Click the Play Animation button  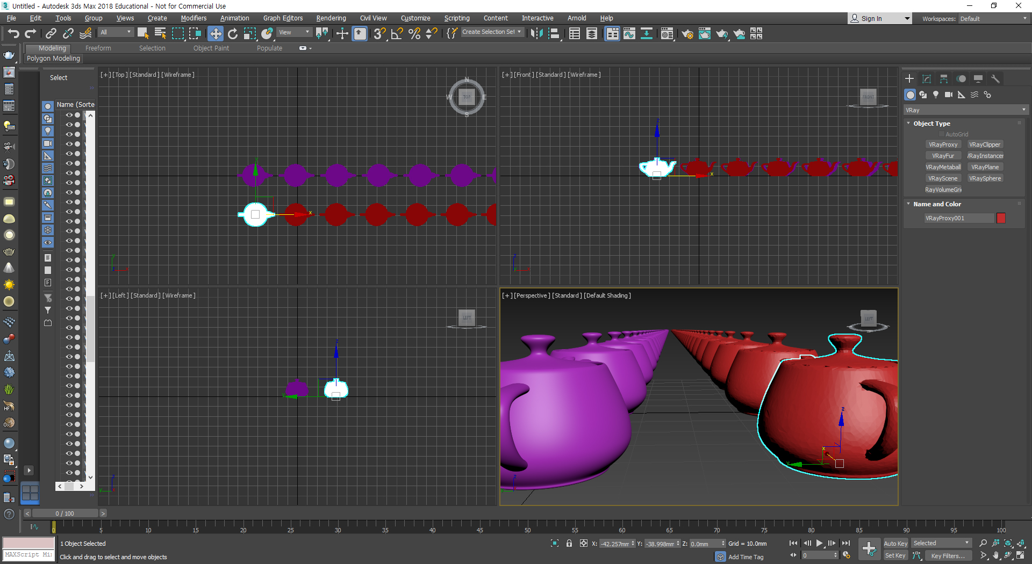[x=819, y=543]
